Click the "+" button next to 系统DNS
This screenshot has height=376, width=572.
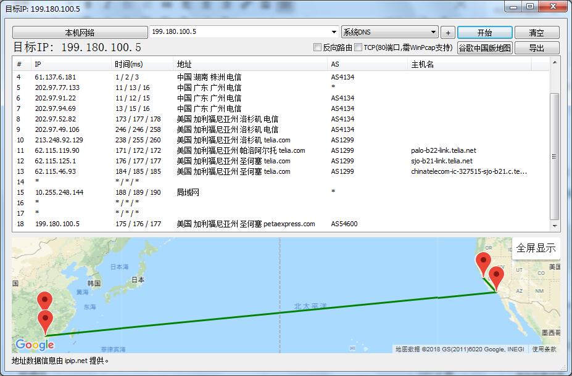[447, 31]
